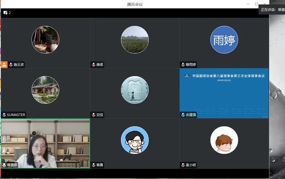Maximize the 腾讯会议 window
285x179 pixels.
(x=256, y=4)
